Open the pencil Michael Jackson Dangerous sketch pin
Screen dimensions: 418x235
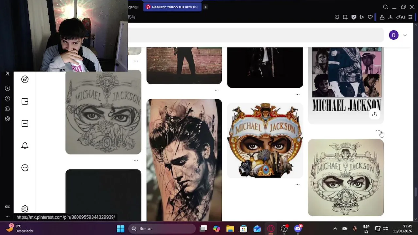[103, 112]
